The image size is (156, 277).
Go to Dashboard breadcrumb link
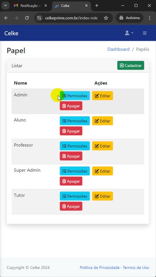119,49
